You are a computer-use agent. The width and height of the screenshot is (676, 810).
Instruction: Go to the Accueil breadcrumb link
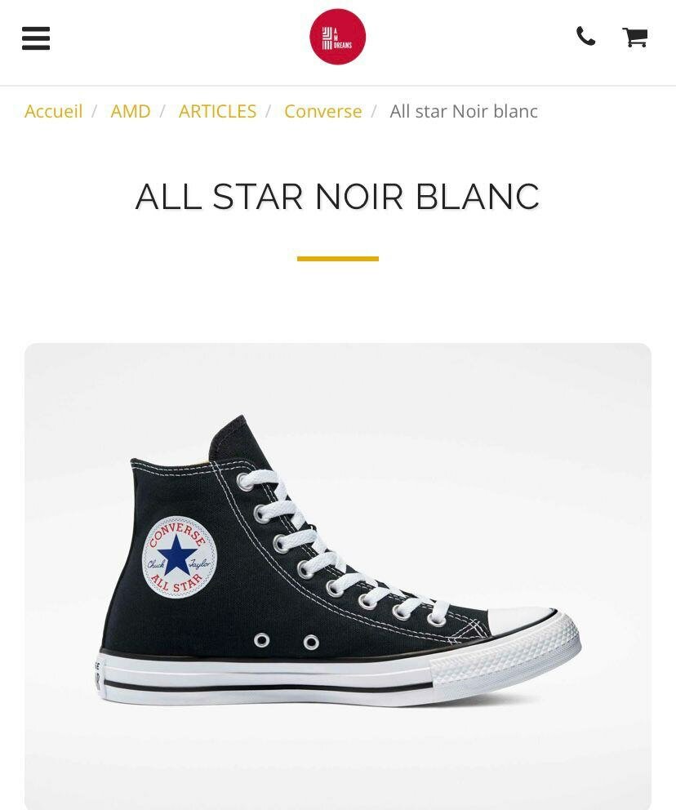pos(53,111)
